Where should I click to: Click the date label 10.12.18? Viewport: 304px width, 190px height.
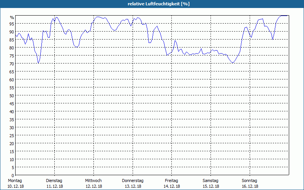(x=16, y=186)
